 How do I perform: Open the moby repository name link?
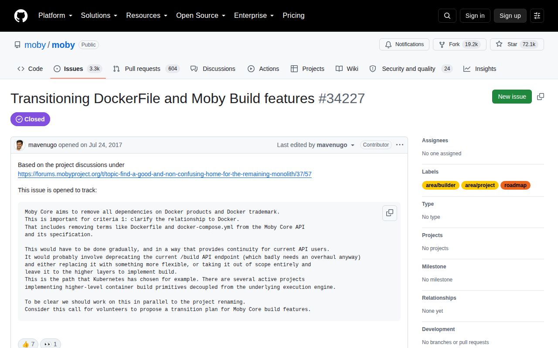pyautogui.click(x=63, y=45)
